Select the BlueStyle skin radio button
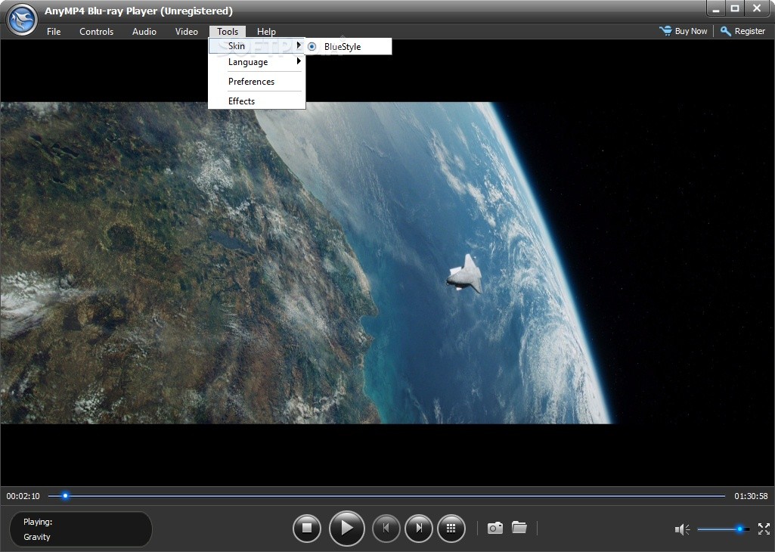Viewport: 775px width, 552px height. coord(312,46)
